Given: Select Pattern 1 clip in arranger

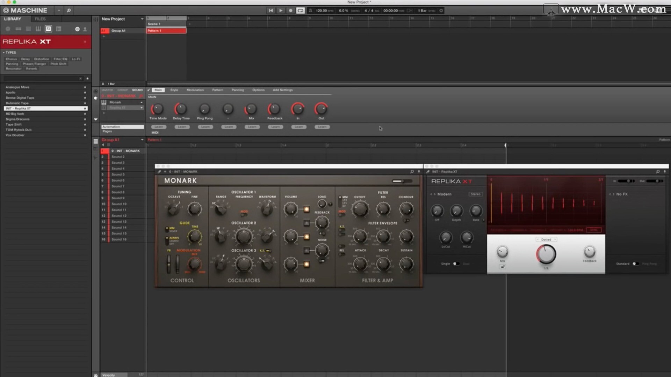Looking at the screenshot, I should 166,31.
